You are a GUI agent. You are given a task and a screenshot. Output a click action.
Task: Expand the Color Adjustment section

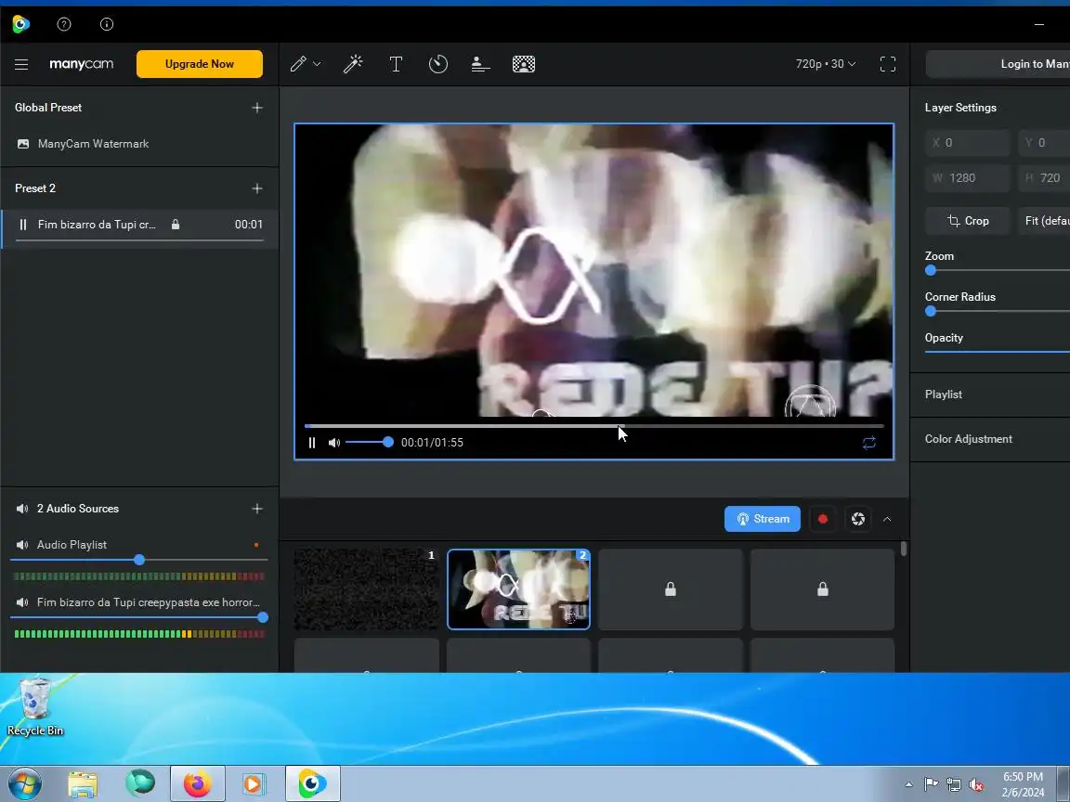click(990, 439)
